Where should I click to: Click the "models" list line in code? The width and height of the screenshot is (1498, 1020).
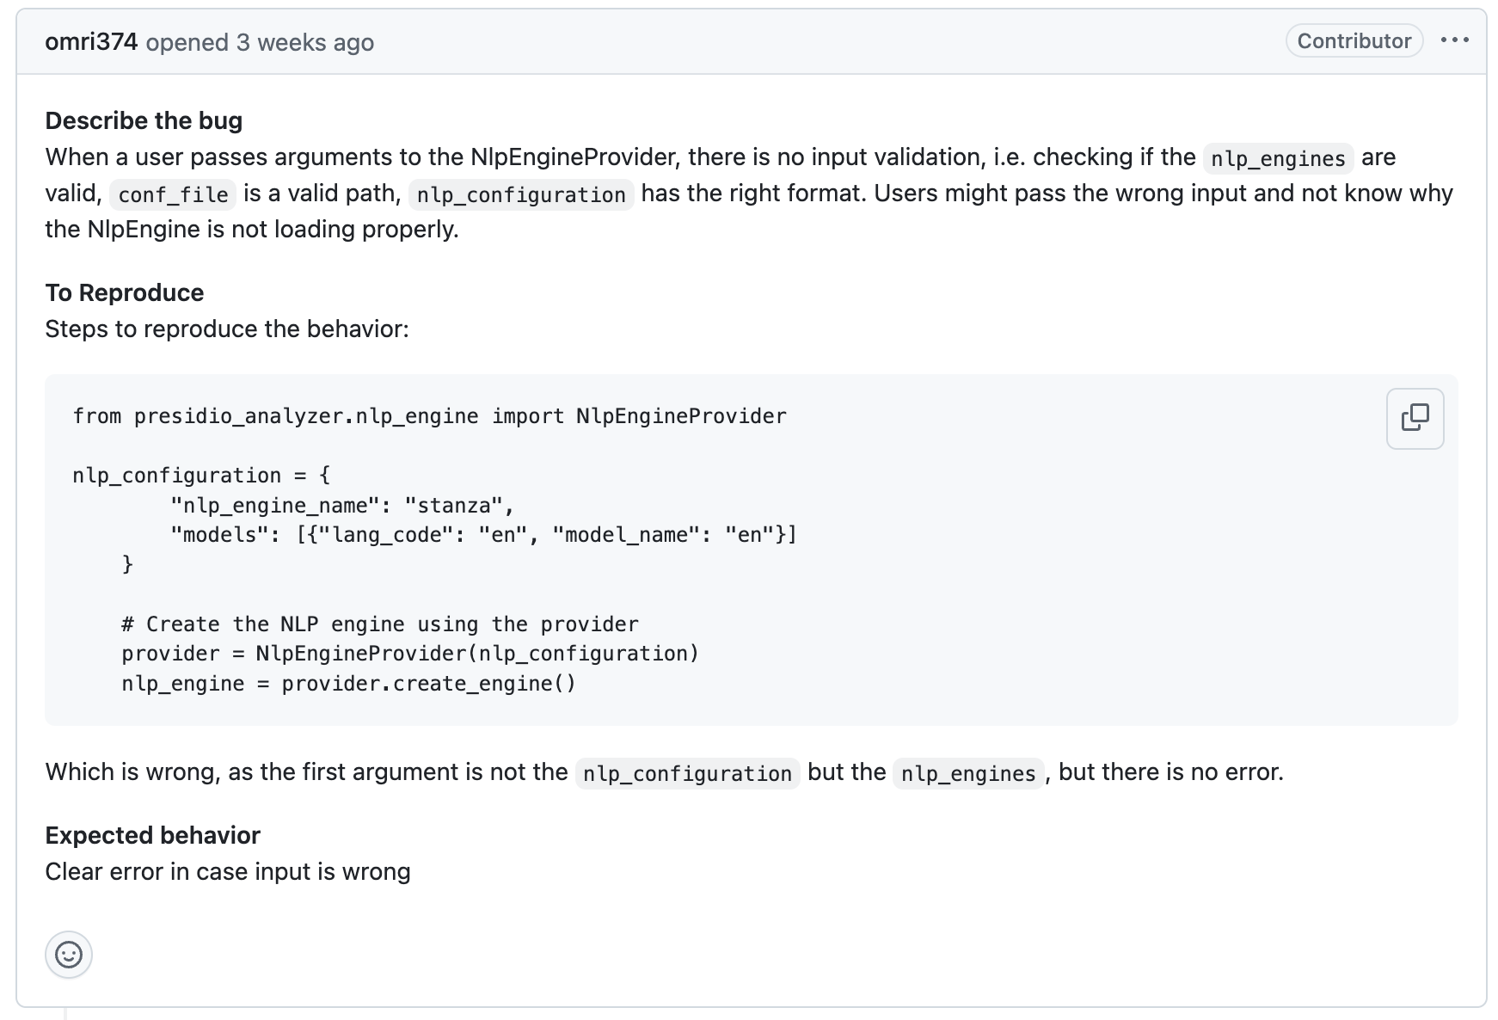(x=484, y=535)
